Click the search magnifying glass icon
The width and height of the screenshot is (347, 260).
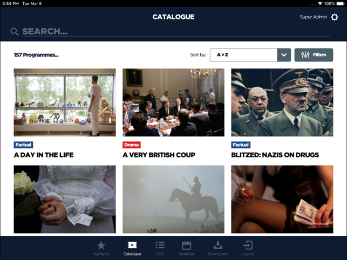15,32
